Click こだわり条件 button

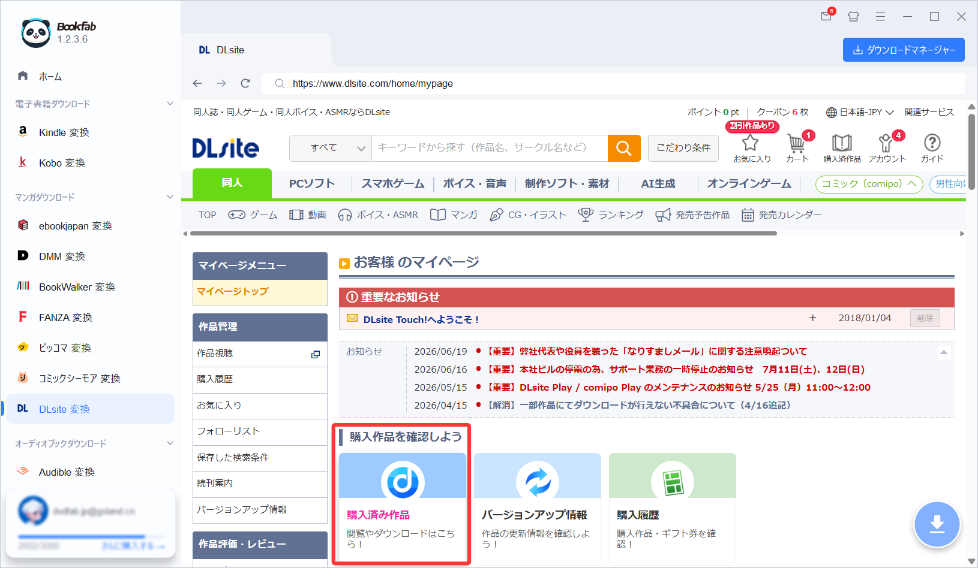tap(683, 148)
